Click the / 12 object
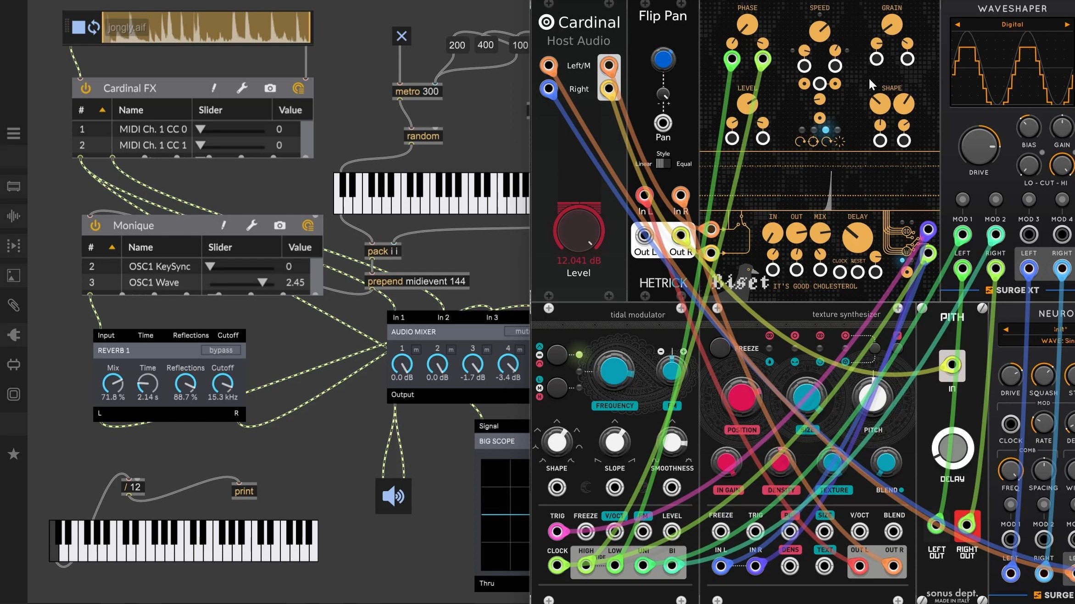Viewport: 1075px width, 604px height. (x=133, y=487)
